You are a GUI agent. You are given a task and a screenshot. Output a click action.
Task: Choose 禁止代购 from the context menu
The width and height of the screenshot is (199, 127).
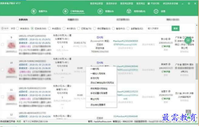point(101,99)
